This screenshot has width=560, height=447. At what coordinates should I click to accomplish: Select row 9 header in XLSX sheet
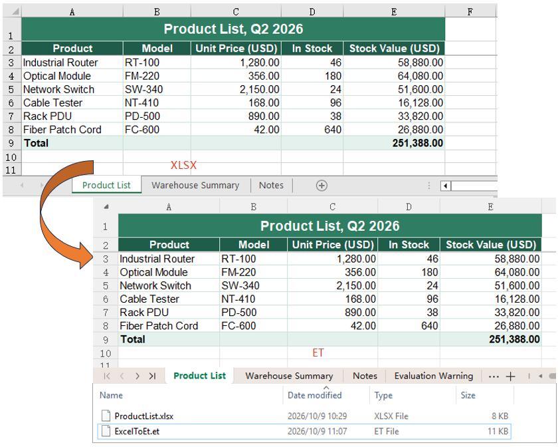(x=11, y=143)
